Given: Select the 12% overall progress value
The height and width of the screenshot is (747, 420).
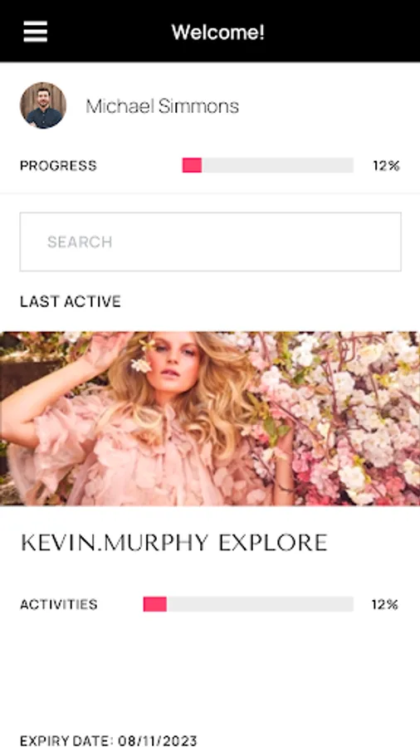Looking at the screenshot, I should tap(386, 166).
